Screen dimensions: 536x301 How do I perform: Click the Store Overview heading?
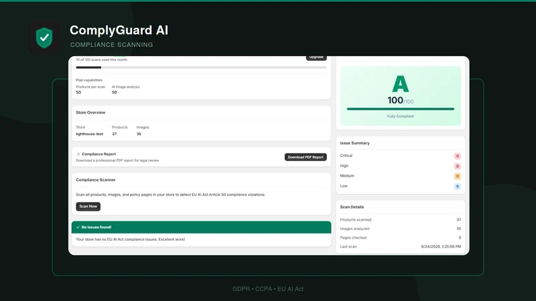click(90, 112)
